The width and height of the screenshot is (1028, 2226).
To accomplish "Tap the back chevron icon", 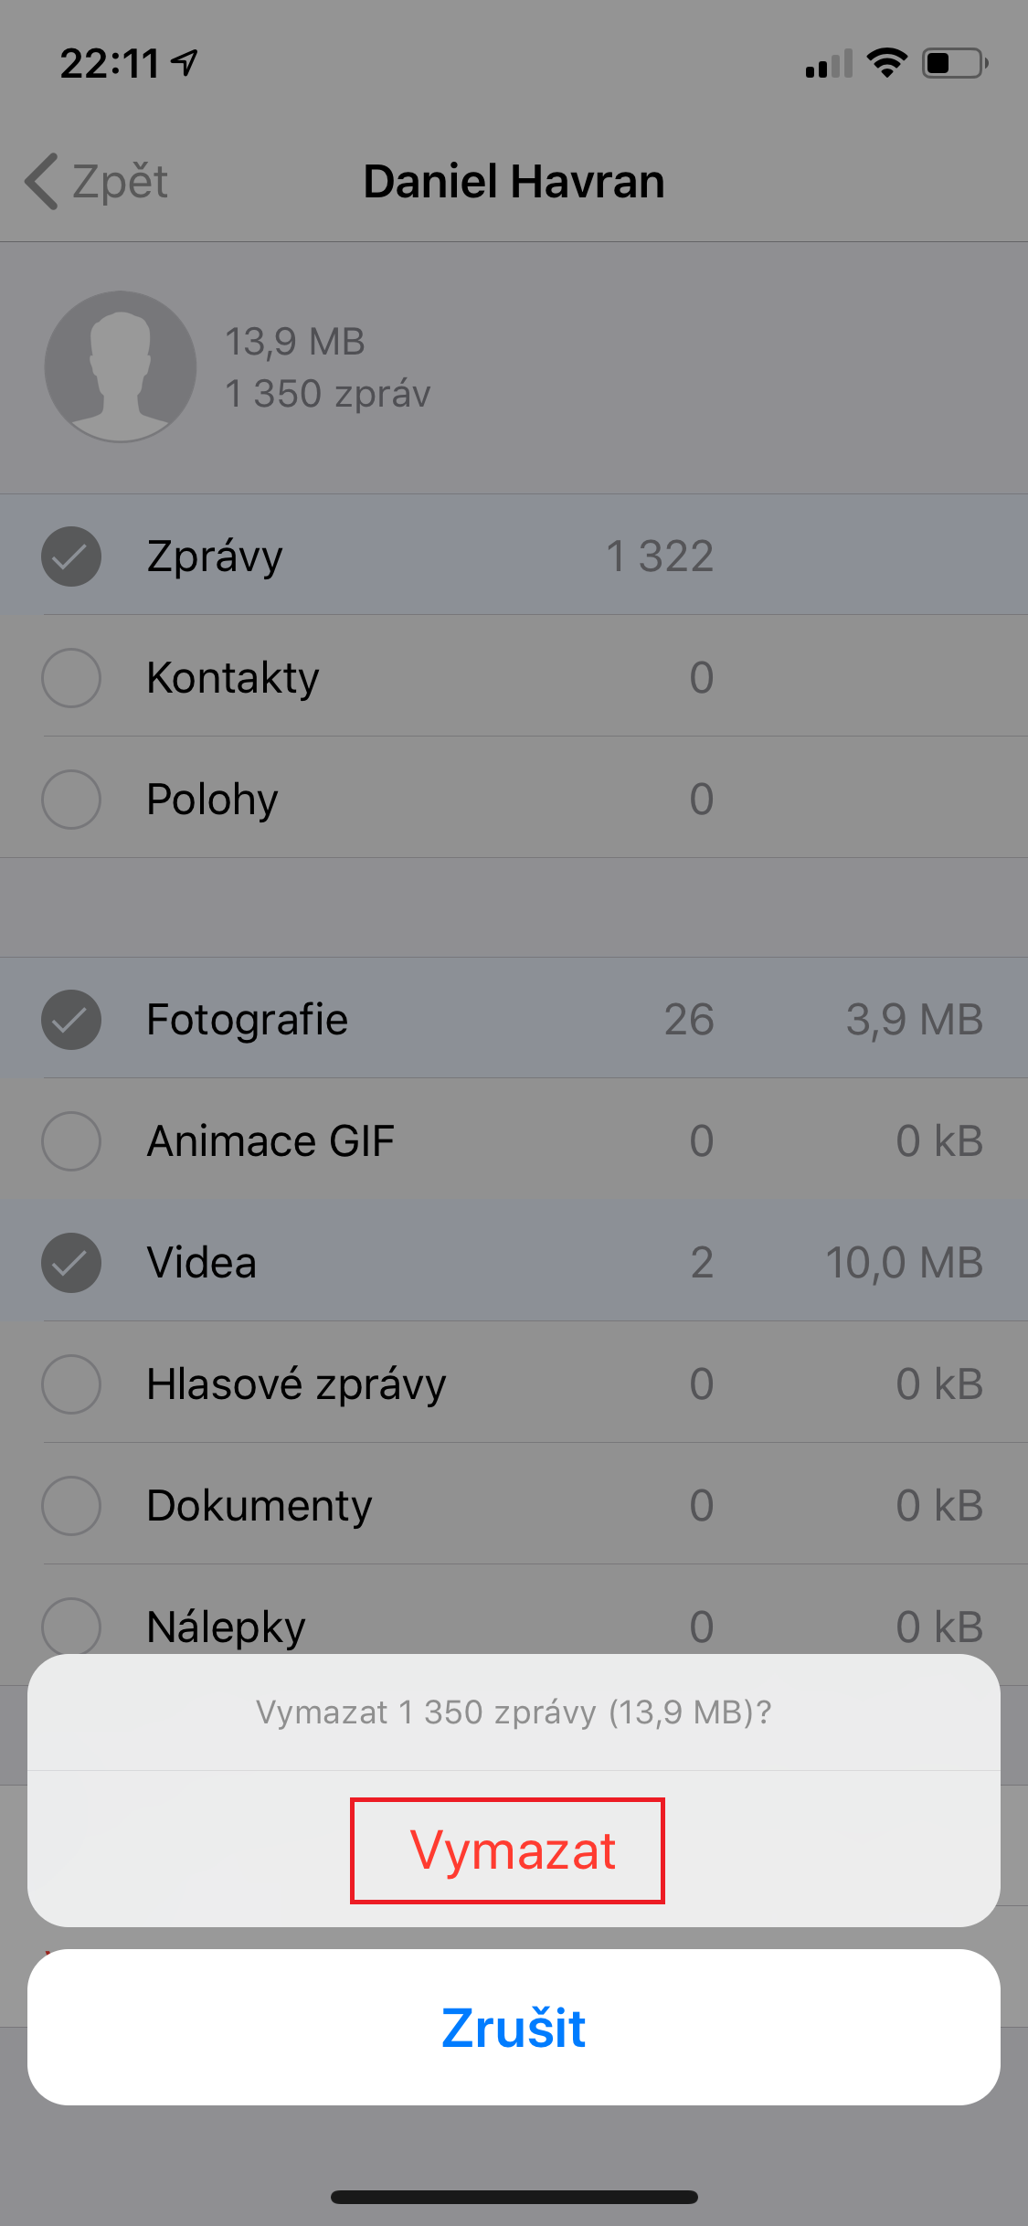I will point(42,181).
